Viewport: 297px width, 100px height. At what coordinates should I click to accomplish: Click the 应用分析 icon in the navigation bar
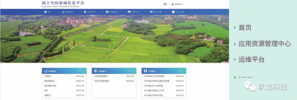pos(129,12)
